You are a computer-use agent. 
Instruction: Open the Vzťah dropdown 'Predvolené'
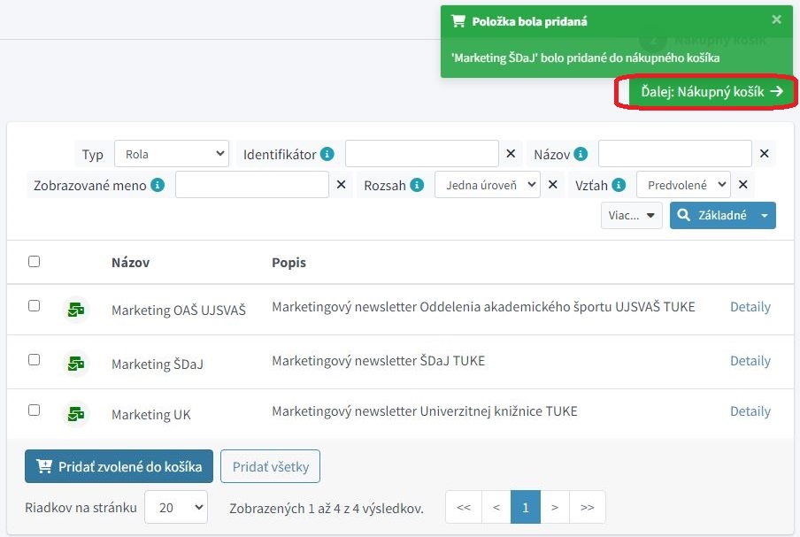[x=683, y=185]
